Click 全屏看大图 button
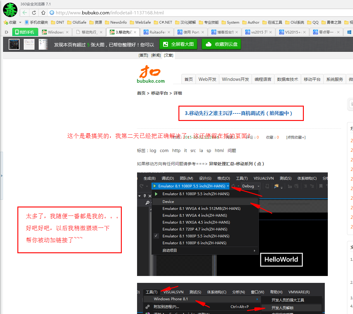This screenshot has width=353, height=314. click(178, 44)
